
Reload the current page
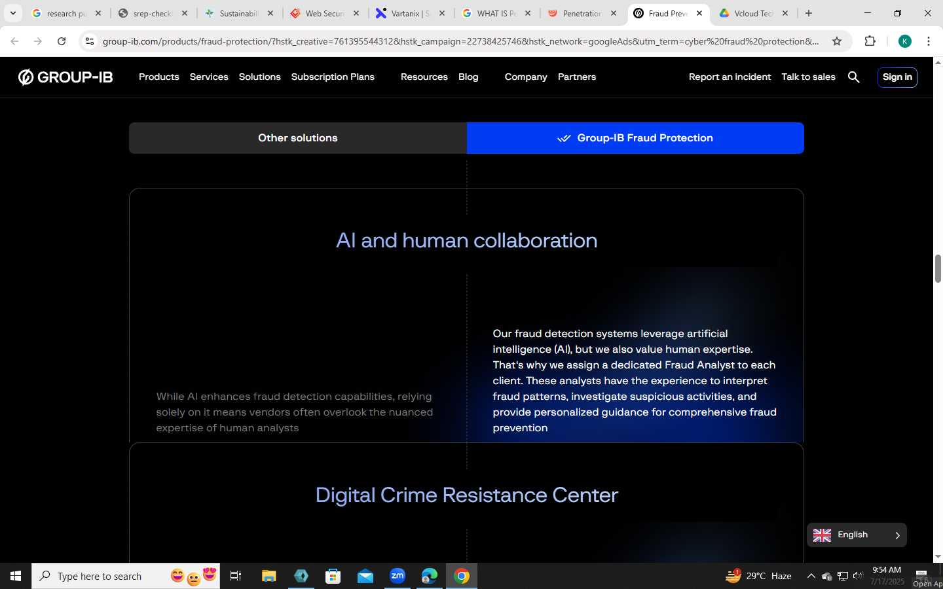62,41
